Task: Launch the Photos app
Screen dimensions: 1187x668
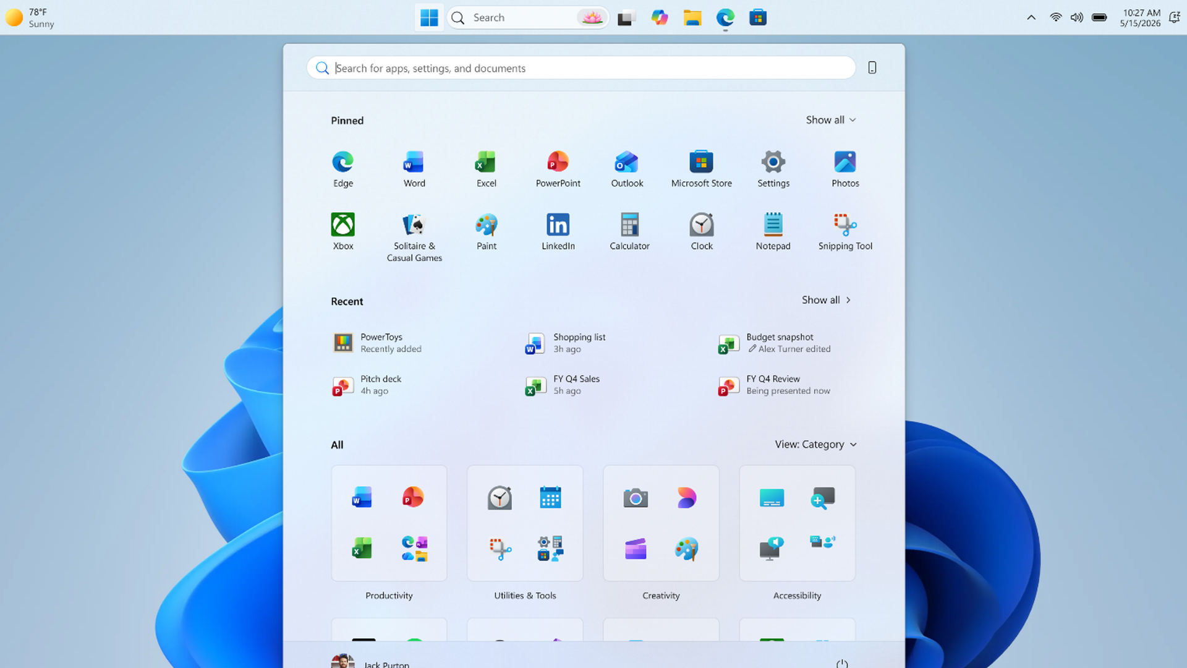Action: click(x=845, y=169)
